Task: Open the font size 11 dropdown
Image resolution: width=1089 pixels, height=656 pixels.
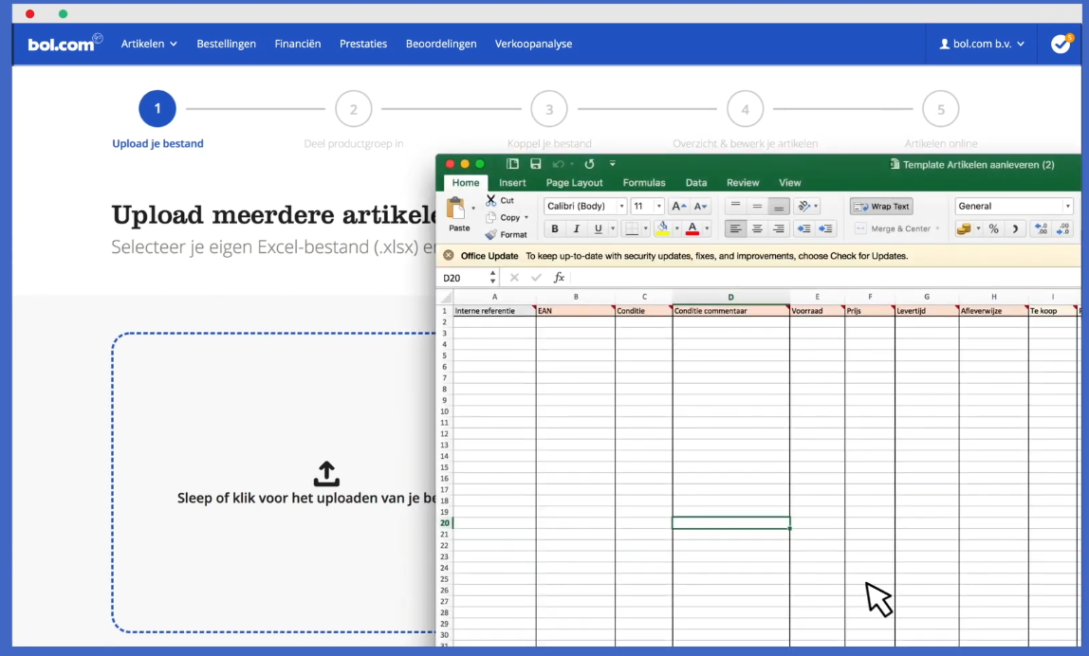Action: (x=659, y=206)
